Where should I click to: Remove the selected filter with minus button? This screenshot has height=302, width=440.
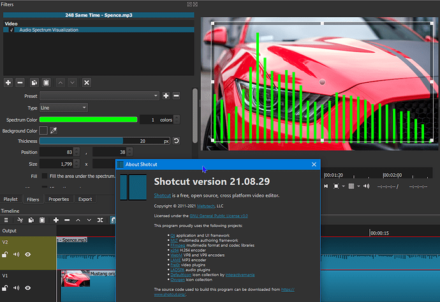tap(20, 83)
